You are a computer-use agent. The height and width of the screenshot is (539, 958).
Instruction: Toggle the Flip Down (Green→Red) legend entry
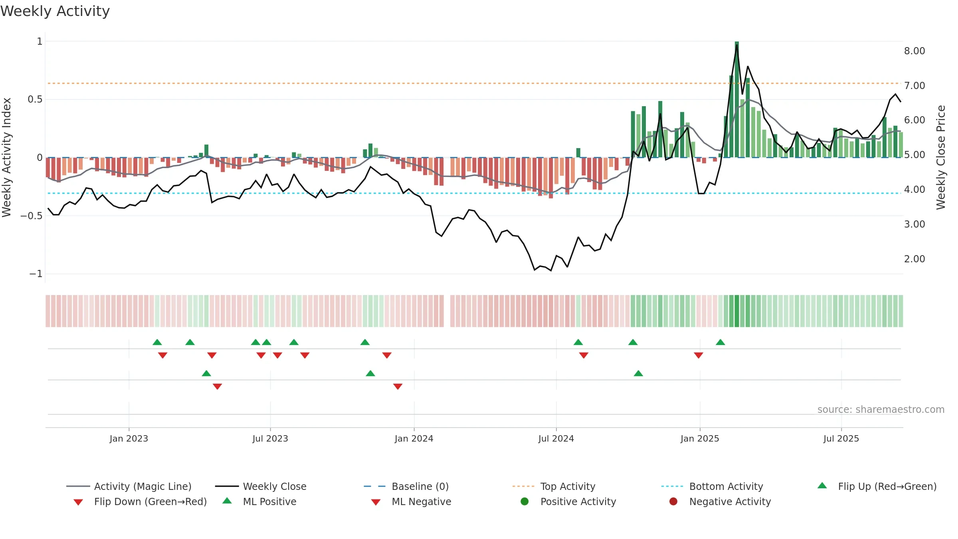(140, 501)
